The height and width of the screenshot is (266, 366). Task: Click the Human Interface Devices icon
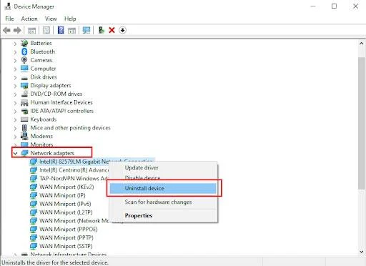24,103
